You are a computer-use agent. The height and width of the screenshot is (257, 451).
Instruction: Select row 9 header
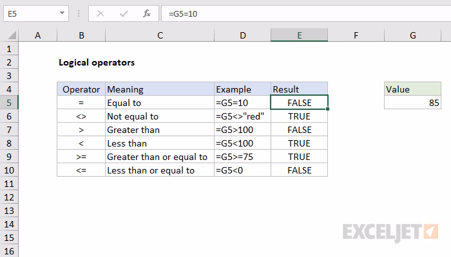pos(9,157)
